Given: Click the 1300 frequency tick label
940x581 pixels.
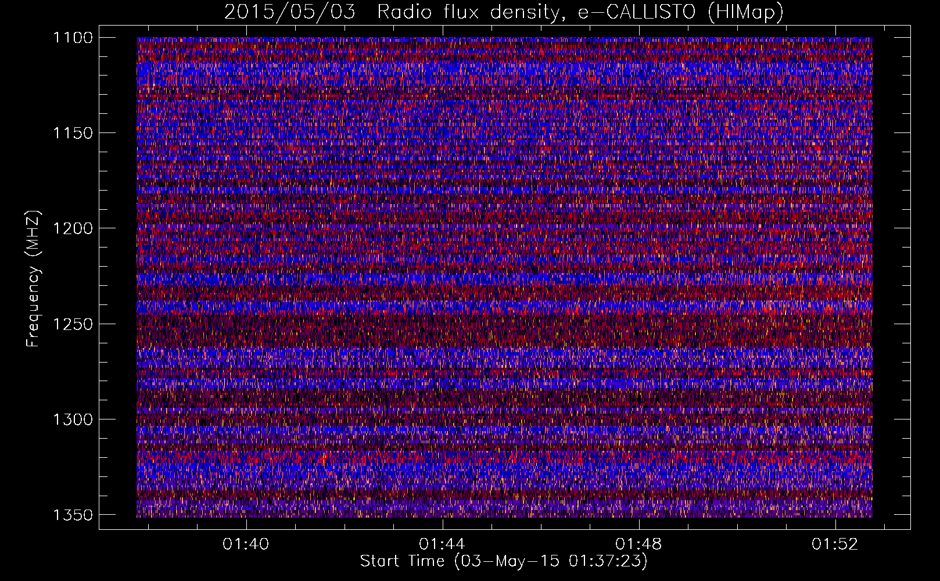Looking at the screenshot, I should [x=73, y=419].
